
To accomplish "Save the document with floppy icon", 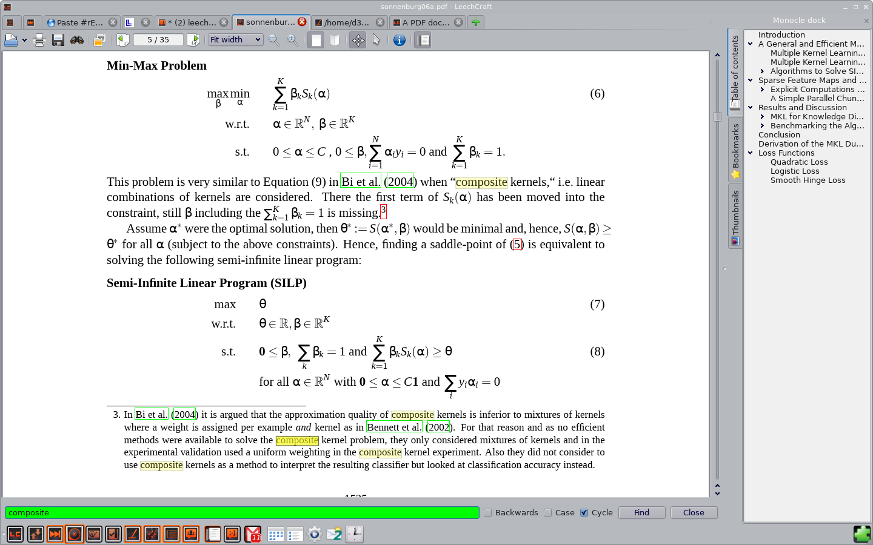I will pos(58,40).
